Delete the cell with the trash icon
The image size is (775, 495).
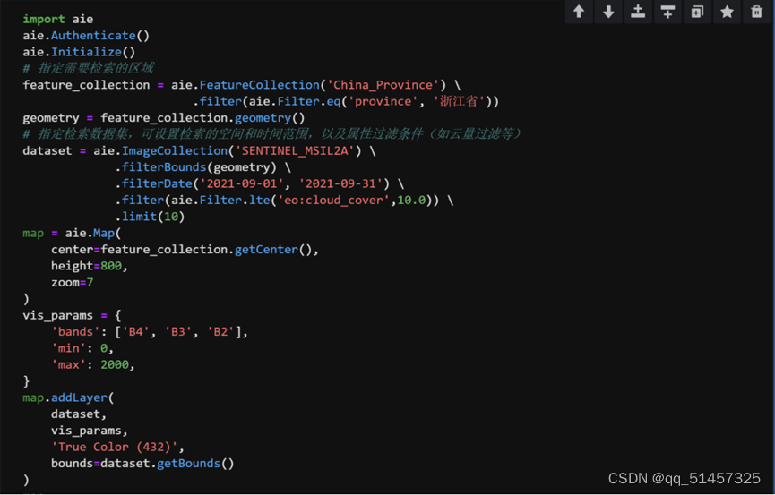757,12
